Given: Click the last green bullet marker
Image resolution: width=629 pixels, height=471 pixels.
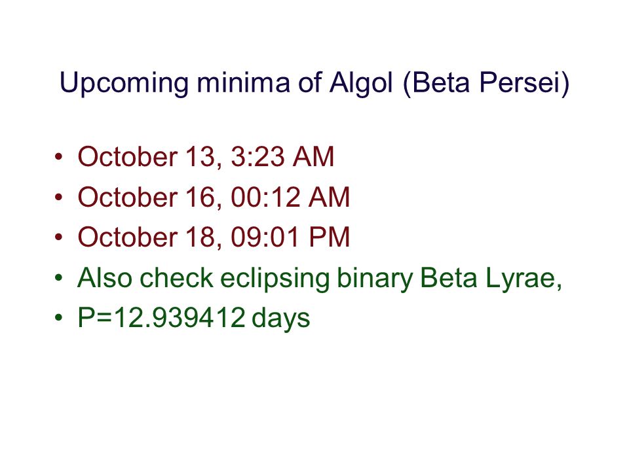Looking at the screenshot, I should click(x=58, y=318).
